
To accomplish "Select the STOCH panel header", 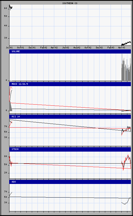I will [x=70, y=149].
